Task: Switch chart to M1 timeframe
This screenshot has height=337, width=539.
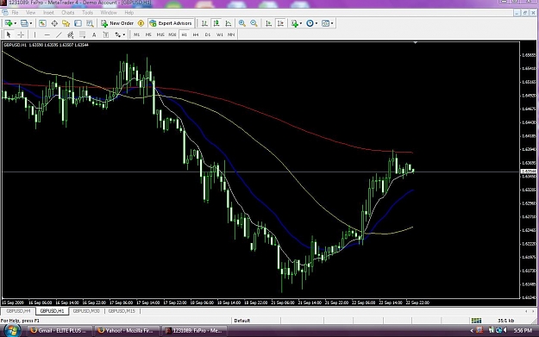Action: [x=137, y=34]
